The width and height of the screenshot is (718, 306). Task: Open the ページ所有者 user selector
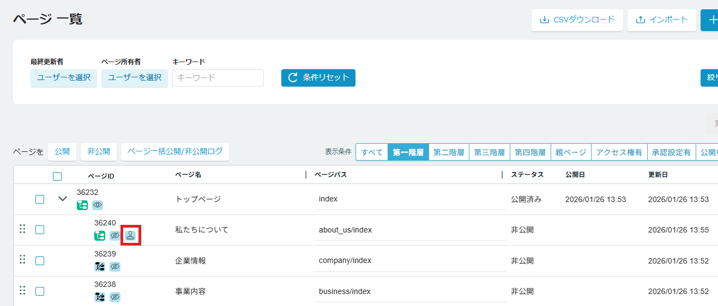pyautogui.click(x=135, y=78)
